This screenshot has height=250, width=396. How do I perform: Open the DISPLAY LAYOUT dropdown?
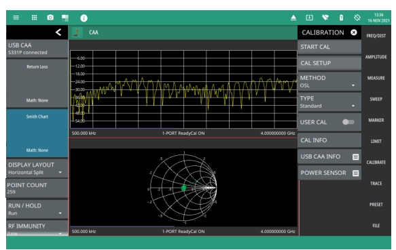pos(37,168)
